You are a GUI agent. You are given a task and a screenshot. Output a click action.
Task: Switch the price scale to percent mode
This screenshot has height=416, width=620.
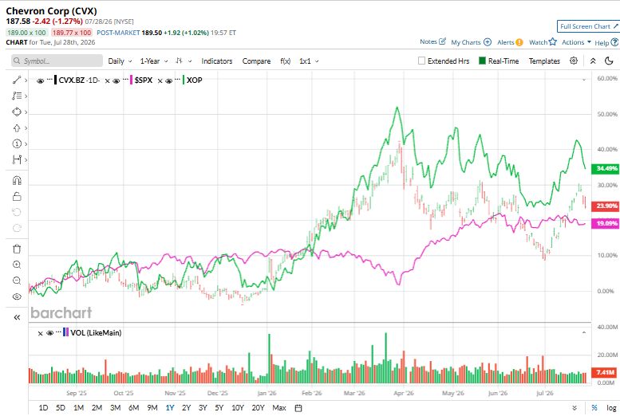[x=594, y=408]
